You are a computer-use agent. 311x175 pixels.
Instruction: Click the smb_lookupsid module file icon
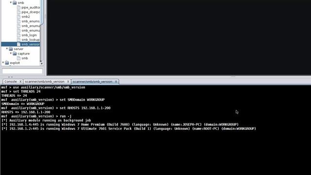point(18,40)
